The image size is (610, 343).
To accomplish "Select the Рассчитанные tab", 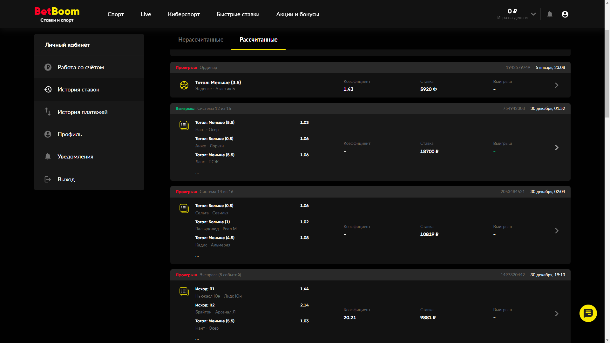I will (x=258, y=40).
